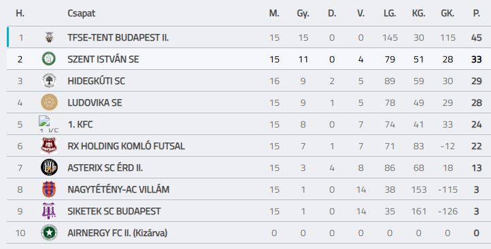The image size is (491, 249).
Task: Click the GK. goal difference header
Action: (447, 14)
